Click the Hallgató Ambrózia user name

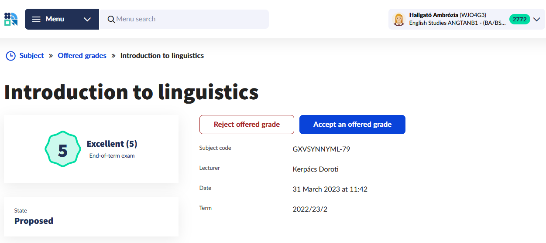click(434, 15)
